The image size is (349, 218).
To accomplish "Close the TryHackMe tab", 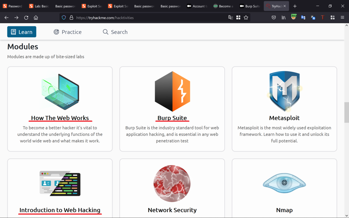I will (x=285, y=6).
